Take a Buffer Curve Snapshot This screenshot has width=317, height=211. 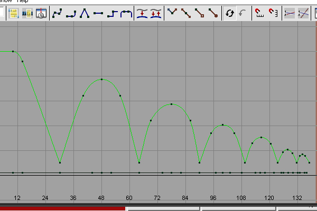tap(142, 13)
